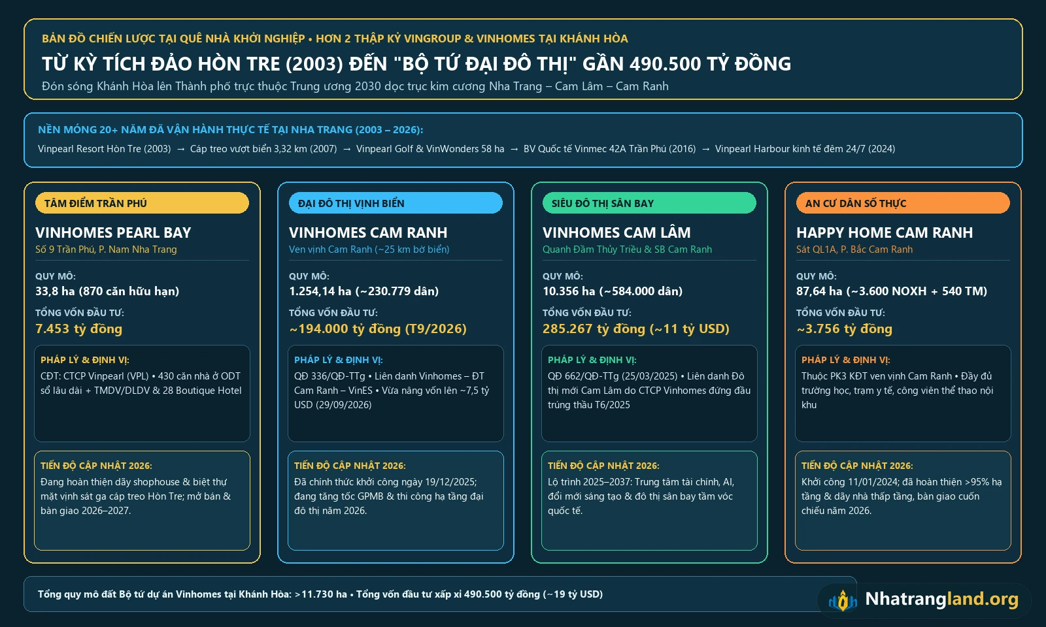Click the '1.254,14 ha (~230.779 dân)' value
This screenshot has width=1046, height=627.
click(364, 291)
